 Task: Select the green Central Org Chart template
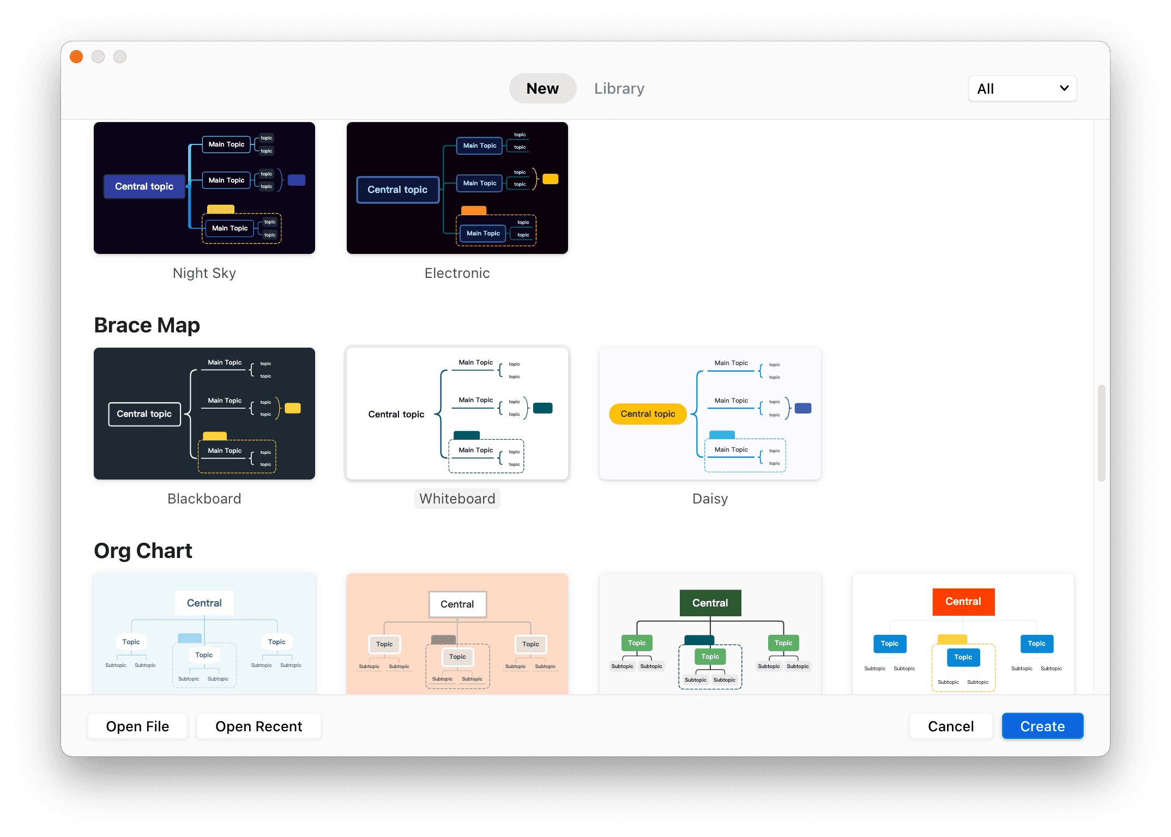(x=710, y=634)
